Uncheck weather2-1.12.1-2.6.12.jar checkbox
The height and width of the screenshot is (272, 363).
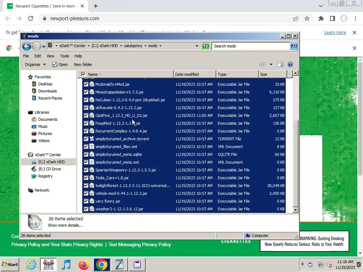[x=86, y=209]
